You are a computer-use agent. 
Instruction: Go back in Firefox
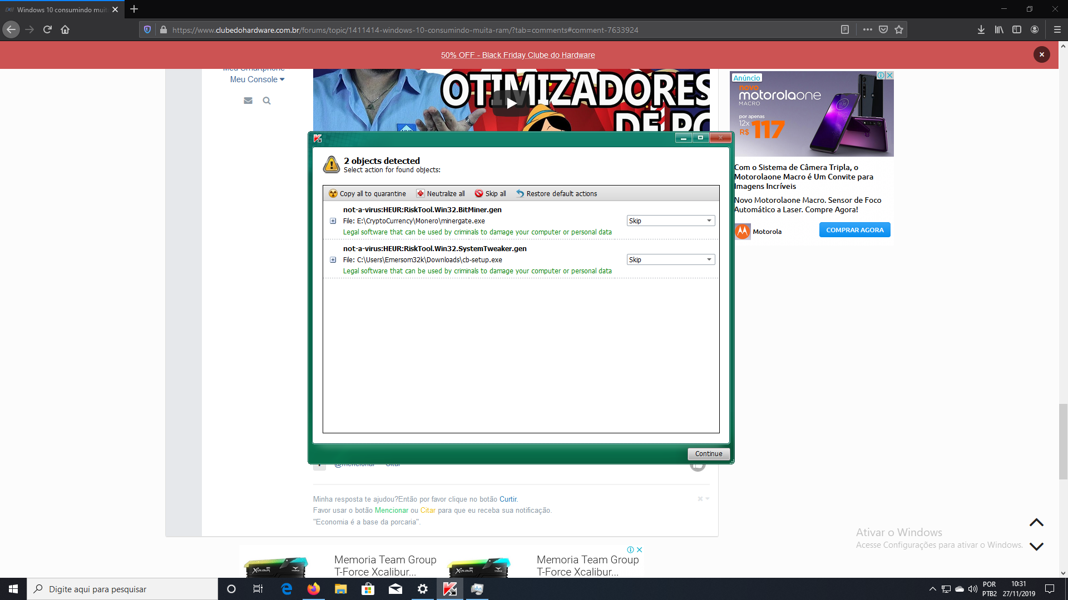pos(11,29)
